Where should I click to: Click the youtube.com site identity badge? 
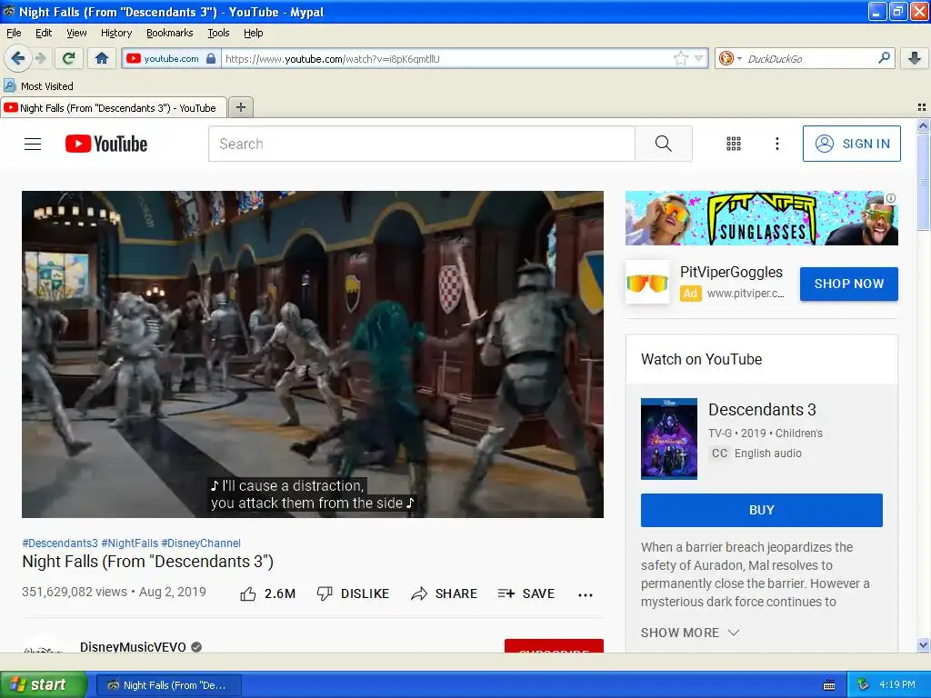point(171,58)
